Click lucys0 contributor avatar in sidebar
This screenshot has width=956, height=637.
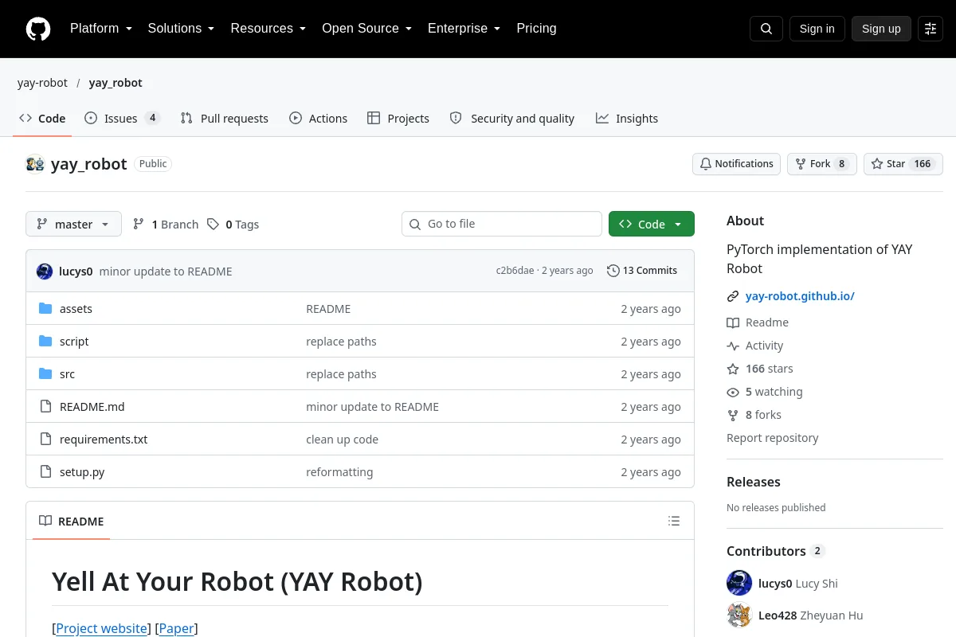tap(739, 583)
